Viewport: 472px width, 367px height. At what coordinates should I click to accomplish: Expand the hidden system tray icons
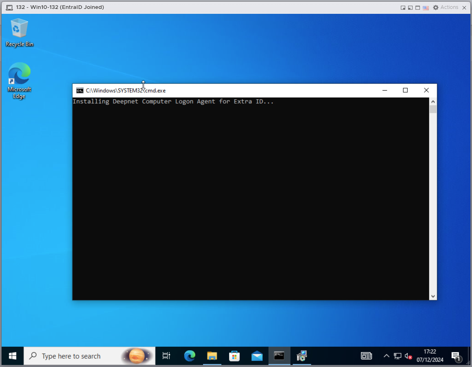[387, 356]
